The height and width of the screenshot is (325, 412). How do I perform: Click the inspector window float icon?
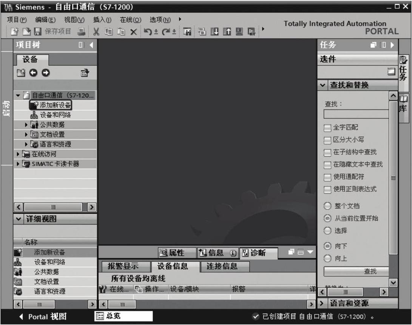tap(291, 252)
